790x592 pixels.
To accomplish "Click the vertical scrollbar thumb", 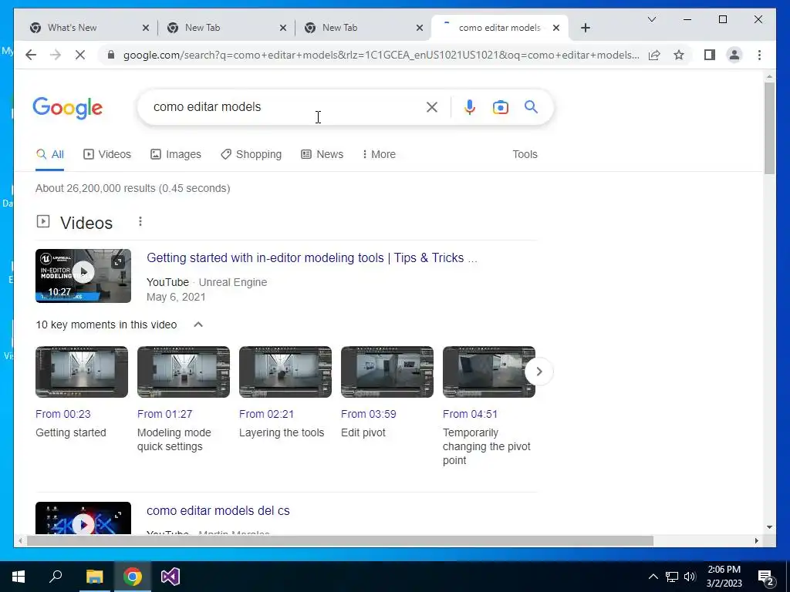I will 769,129.
